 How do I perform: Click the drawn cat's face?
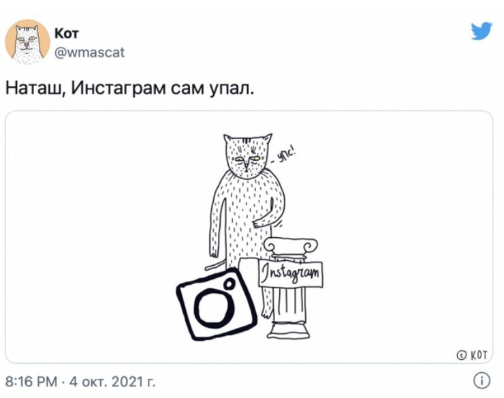tap(247, 156)
